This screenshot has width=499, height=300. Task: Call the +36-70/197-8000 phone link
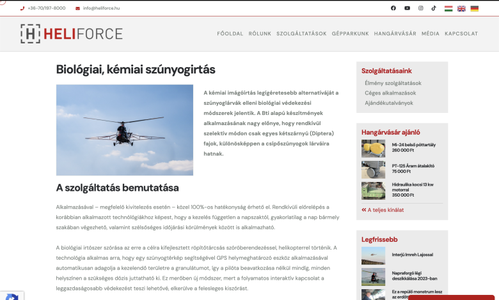pyautogui.click(x=46, y=8)
